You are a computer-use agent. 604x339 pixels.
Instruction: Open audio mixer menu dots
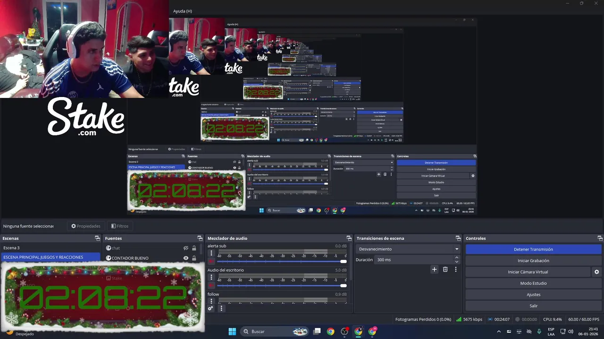point(221,308)
